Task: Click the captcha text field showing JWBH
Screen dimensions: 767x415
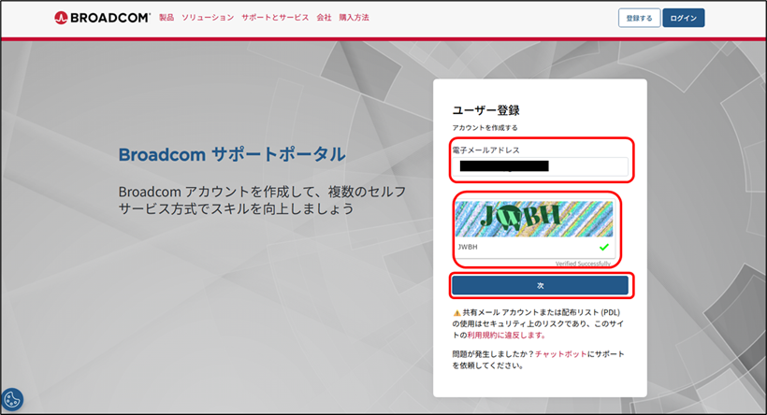Action: [x=534, y=248]
